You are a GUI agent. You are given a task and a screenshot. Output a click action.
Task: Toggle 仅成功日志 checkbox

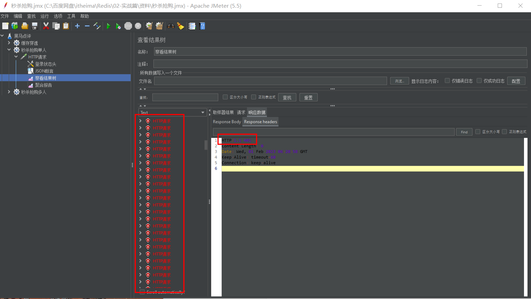[x=479, y=80]
